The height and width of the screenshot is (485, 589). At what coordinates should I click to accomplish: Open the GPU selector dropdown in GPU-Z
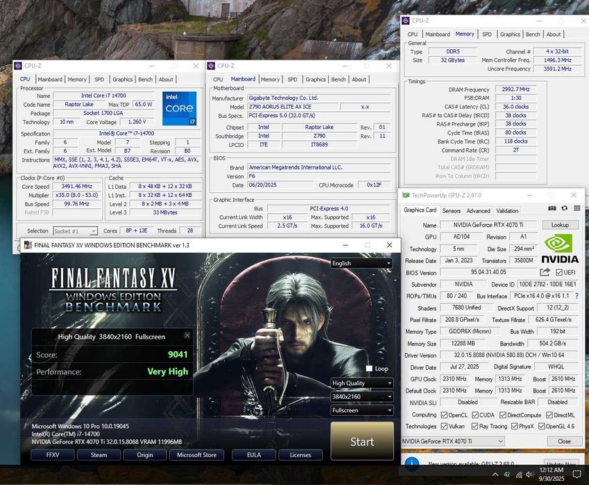pyautogui.click(x=452, y=441)
